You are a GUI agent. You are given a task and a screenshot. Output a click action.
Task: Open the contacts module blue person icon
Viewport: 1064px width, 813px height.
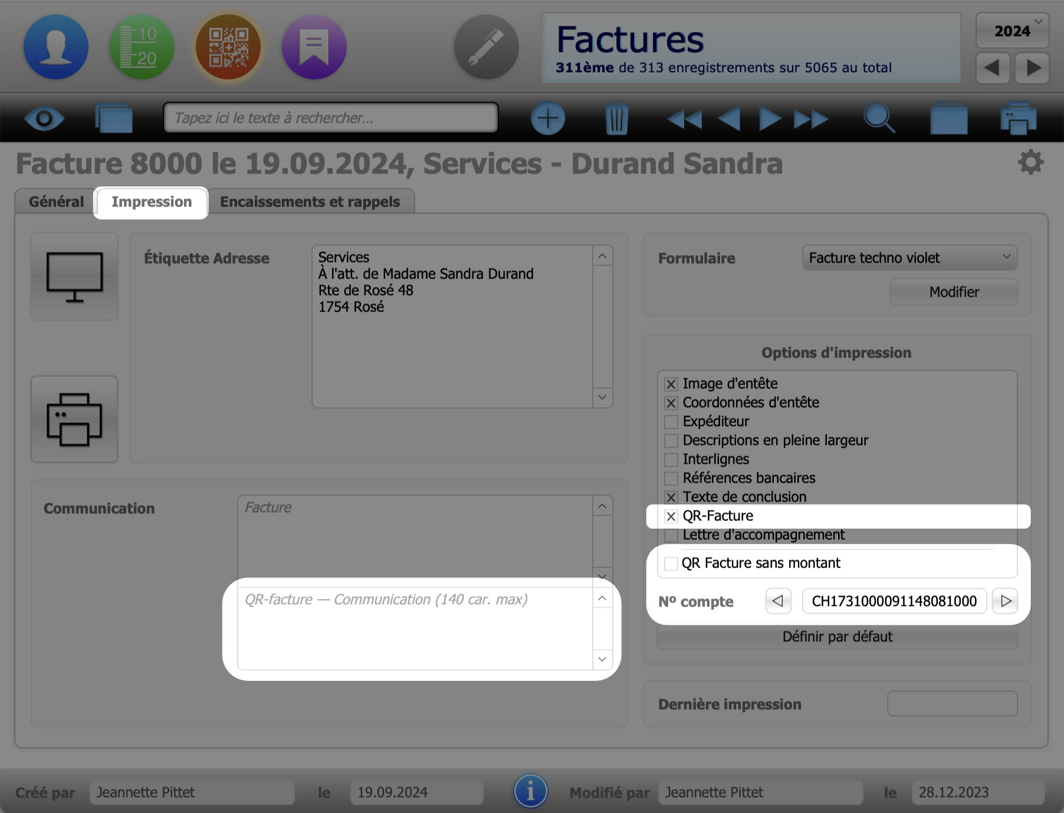pos(56,47)
